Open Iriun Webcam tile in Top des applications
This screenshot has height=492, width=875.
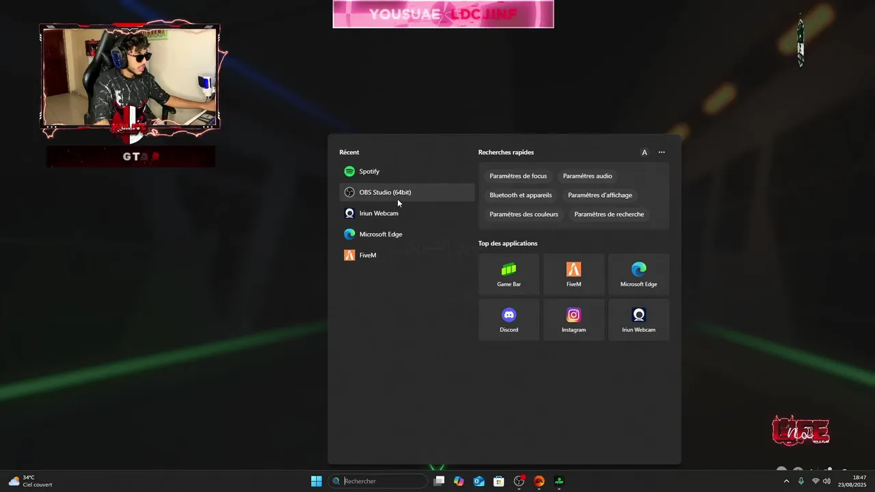(638, 320)
